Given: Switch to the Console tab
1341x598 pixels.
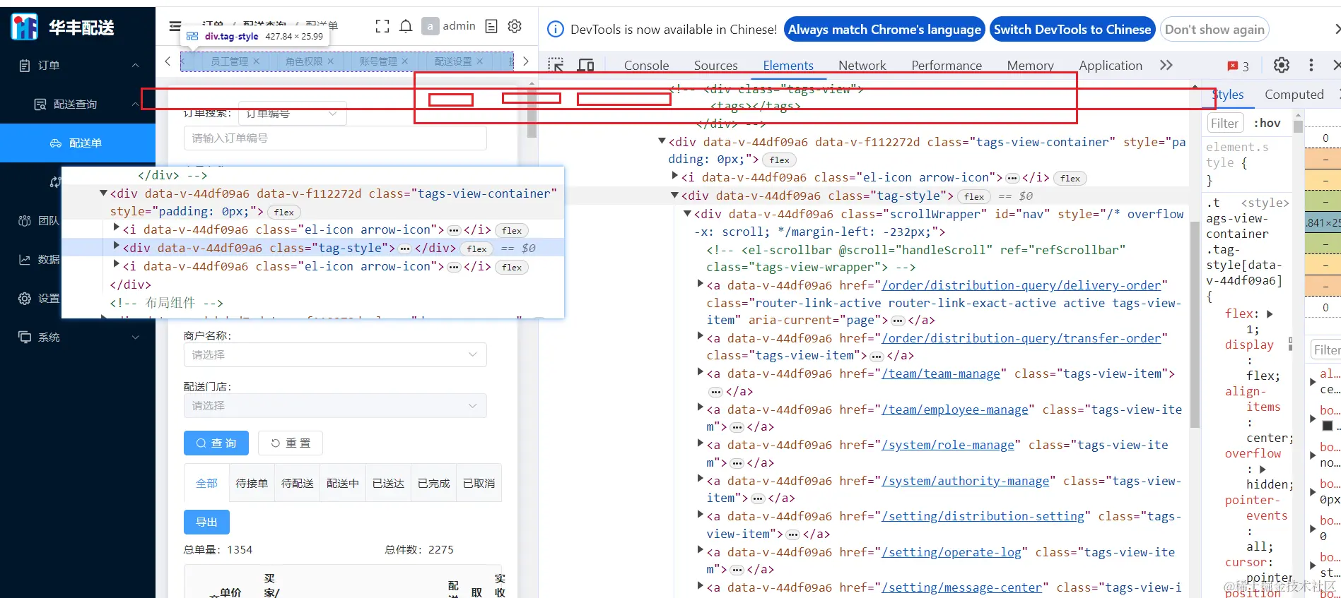Looking at the screenshot, I should pos(646,65).
